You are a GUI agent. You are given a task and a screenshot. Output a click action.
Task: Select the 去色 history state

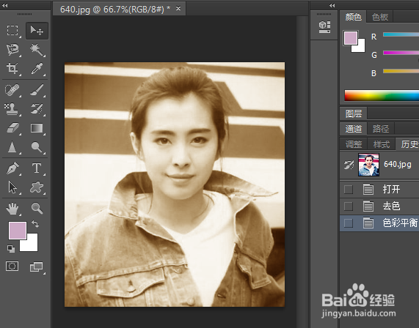click(379, 206)
